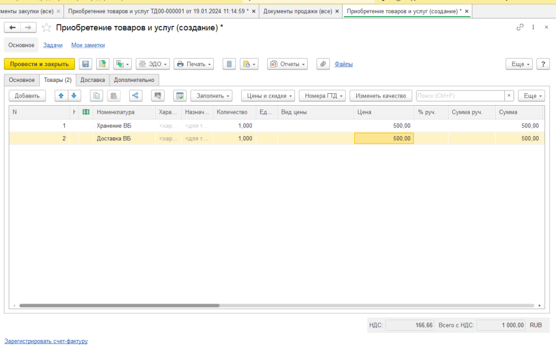Open the ЭДО dropdown menu
The height and width of the screenshot is (347, 556).
(153, 64)
